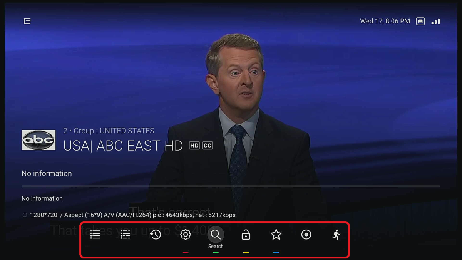This screenshot has width=462, height=260.
Task: Start recording the current channel
Action: tap(306, 234)
